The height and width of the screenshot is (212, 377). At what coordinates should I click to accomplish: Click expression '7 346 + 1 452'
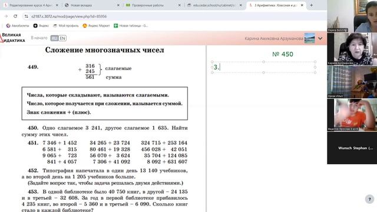[59, 143]
